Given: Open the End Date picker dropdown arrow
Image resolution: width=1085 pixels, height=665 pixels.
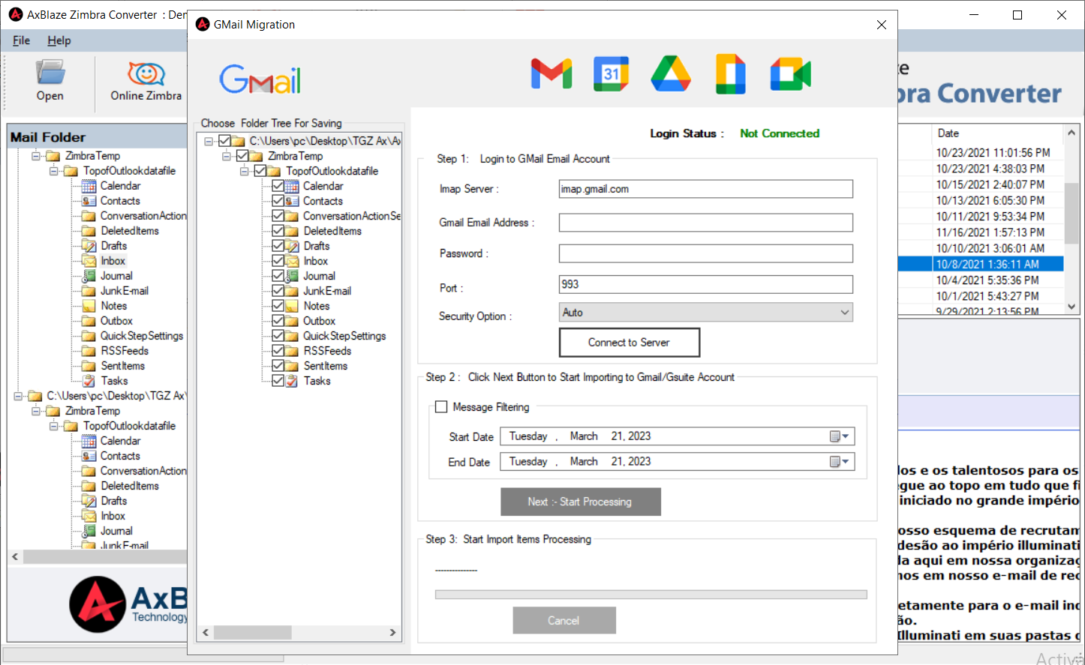Looking at the screenshot, I should click(846, 462).
